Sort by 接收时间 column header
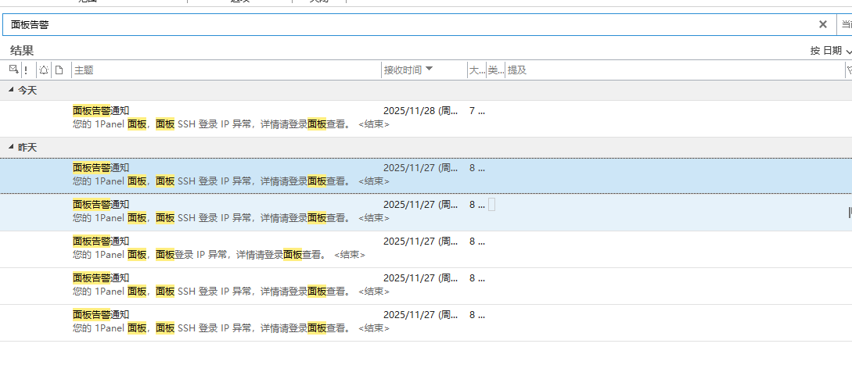Viewport: 852px width, 383px height. click(407, 70)
